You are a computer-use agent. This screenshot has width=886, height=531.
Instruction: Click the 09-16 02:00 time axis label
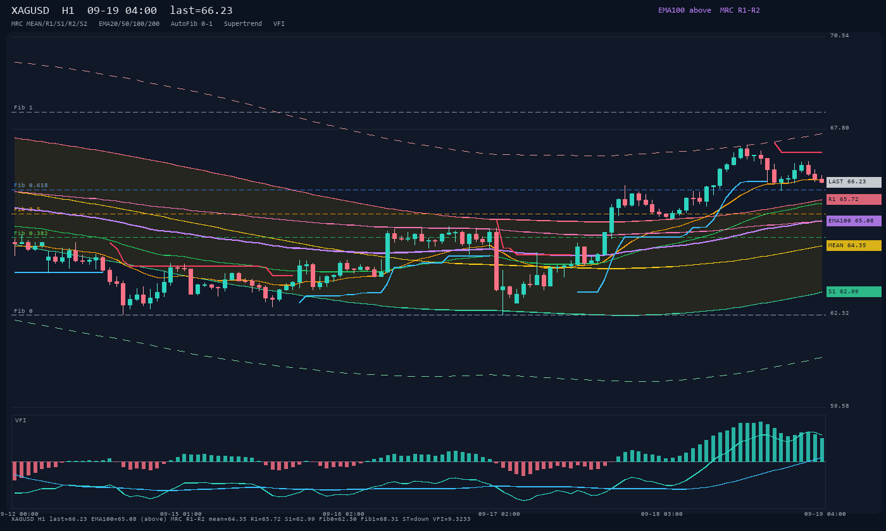click(344, 514)
